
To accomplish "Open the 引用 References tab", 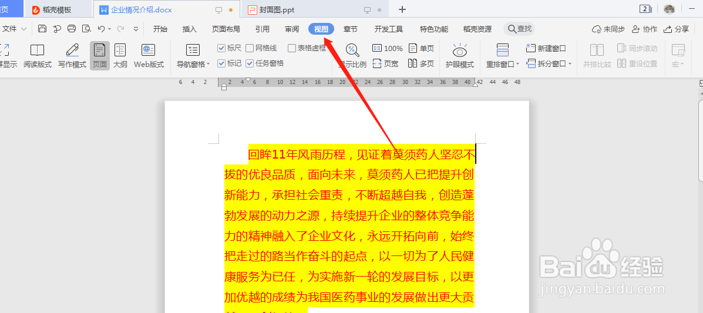I will pos(263,29).
